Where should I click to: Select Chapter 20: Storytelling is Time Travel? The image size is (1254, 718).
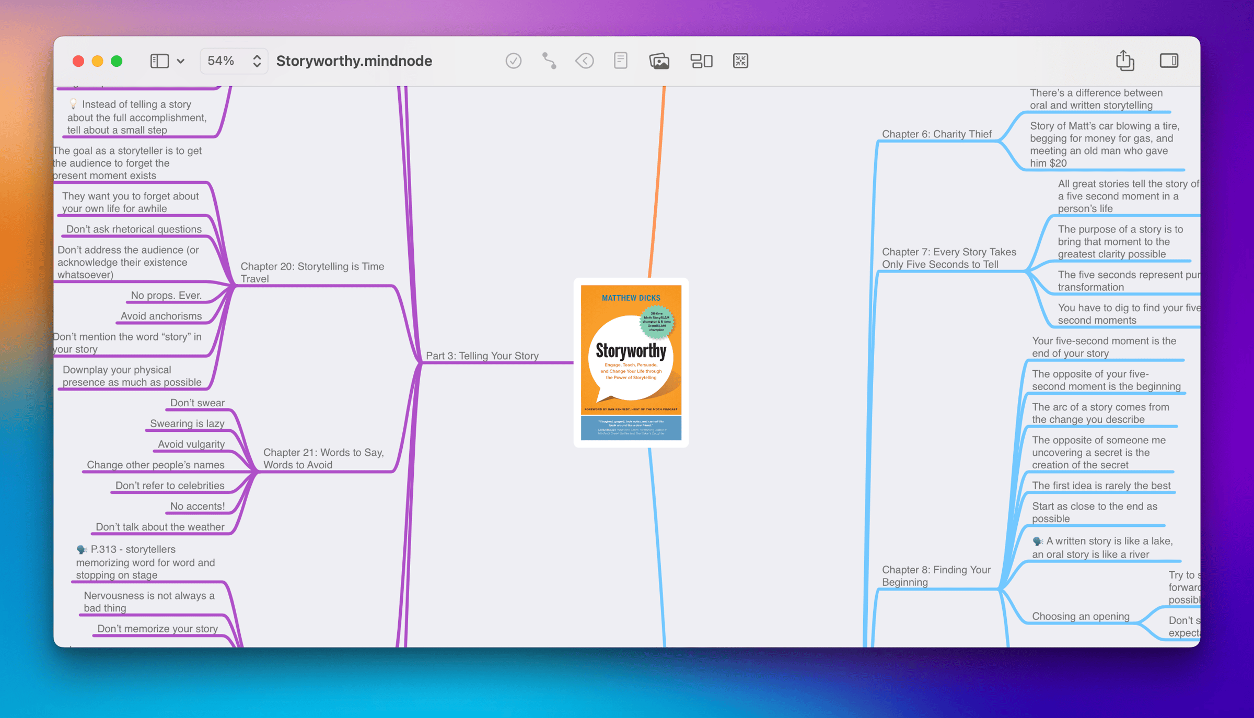(312, 273)
